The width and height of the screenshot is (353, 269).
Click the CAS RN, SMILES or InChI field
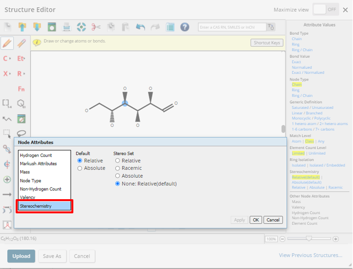(x=232, y=27)
